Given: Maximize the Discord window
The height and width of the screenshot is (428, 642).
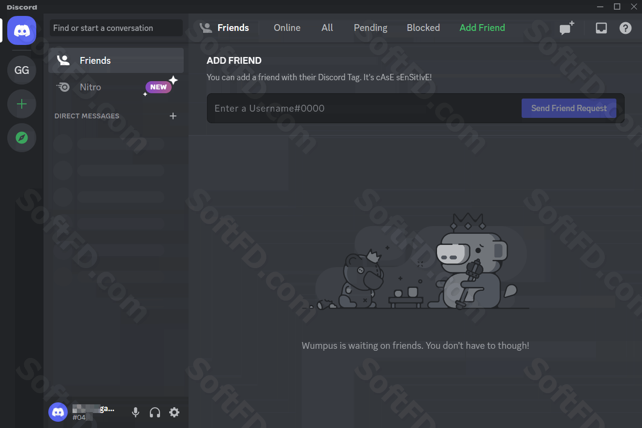Looking at the screenshot, I should point(617,7).
